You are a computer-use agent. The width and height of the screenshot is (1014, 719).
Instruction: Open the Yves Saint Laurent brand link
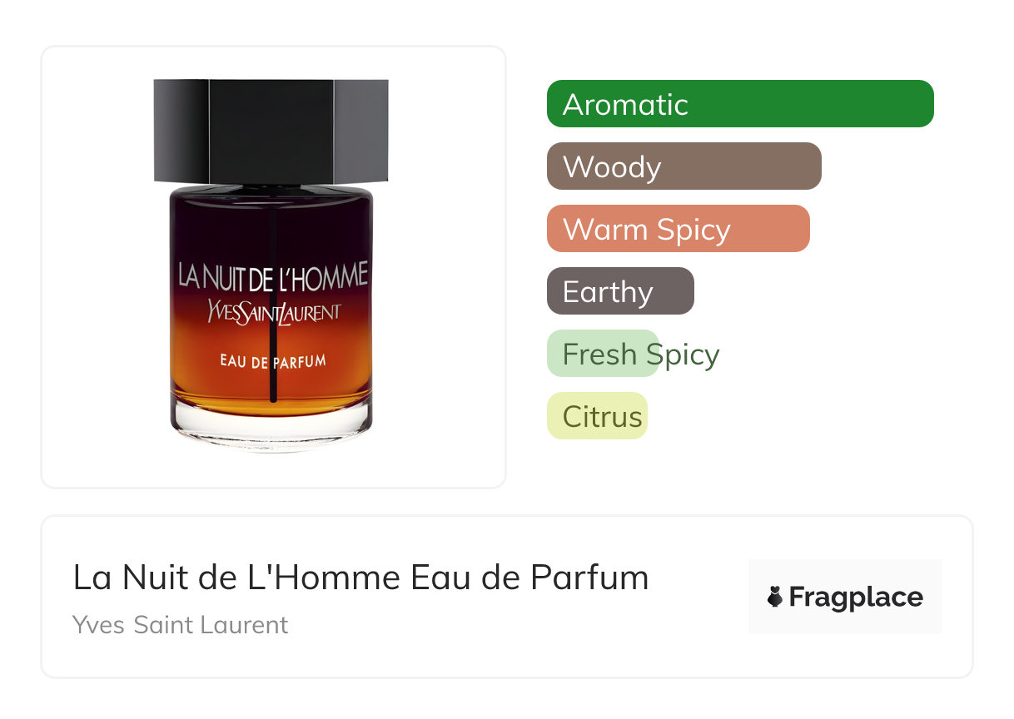tap(181, 625)
